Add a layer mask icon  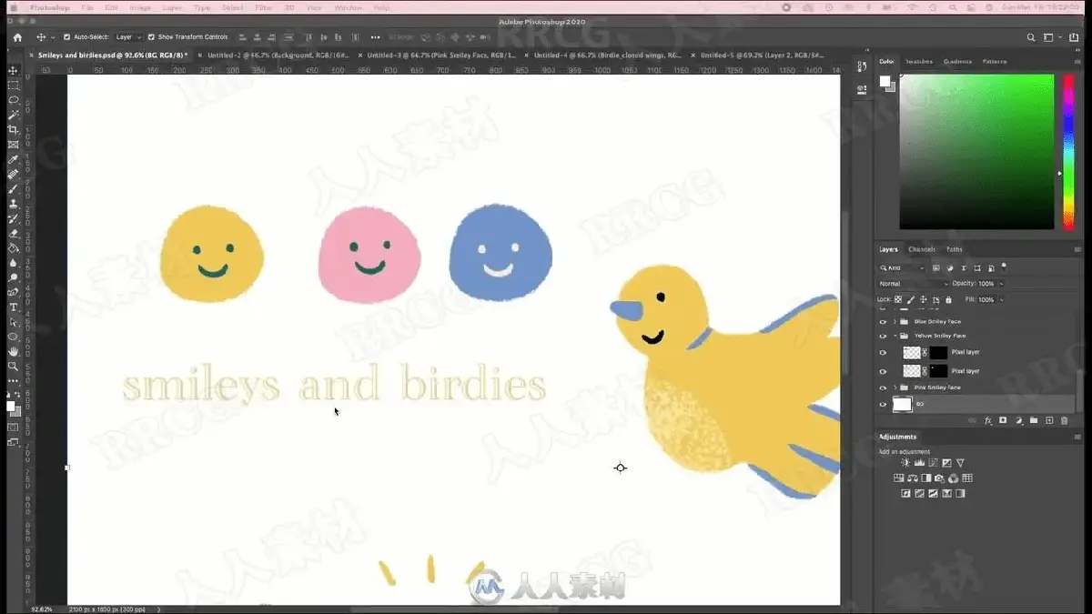[1003, 420]
